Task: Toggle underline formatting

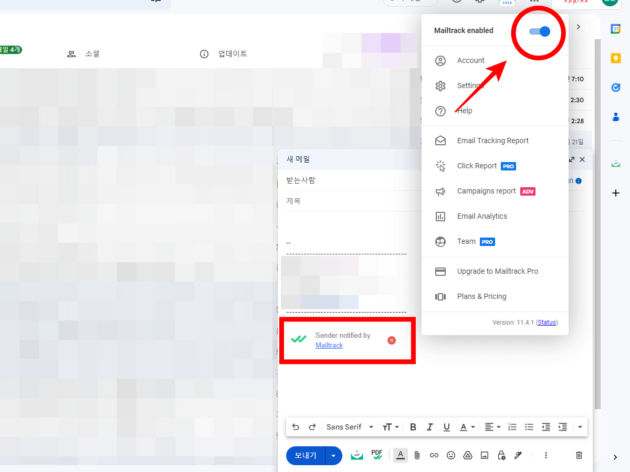Action: [x=447, y=427]
